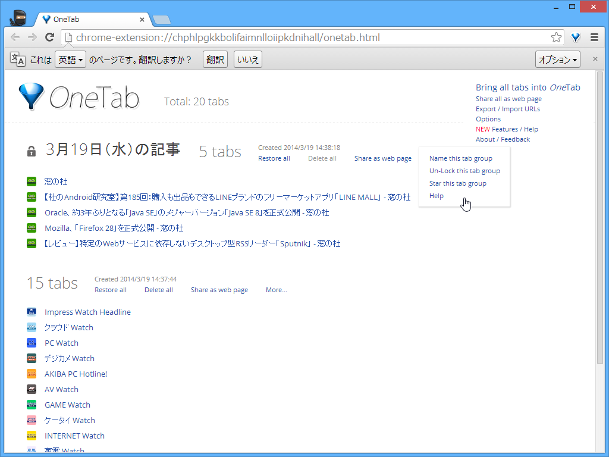Click the 3月19日(水)の記事 group title
This screenshot has height=457, width=609.
pos(113,150)
